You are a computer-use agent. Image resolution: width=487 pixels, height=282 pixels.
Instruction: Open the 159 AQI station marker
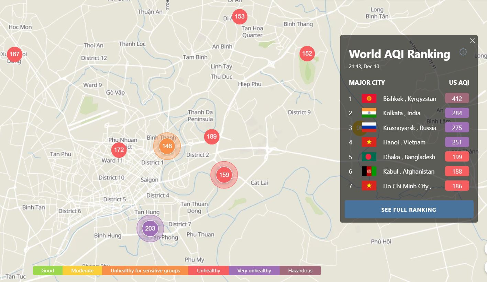point(224,175)
